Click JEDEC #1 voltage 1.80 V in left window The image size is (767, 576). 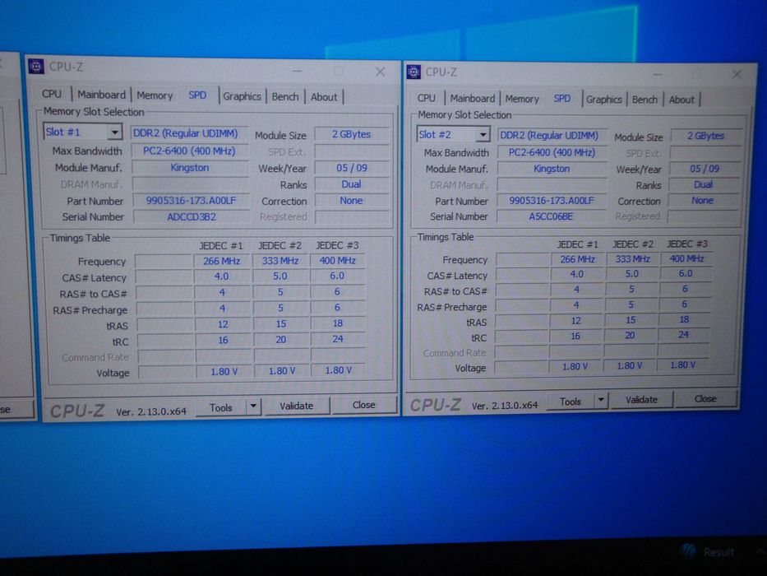[224, 372]
